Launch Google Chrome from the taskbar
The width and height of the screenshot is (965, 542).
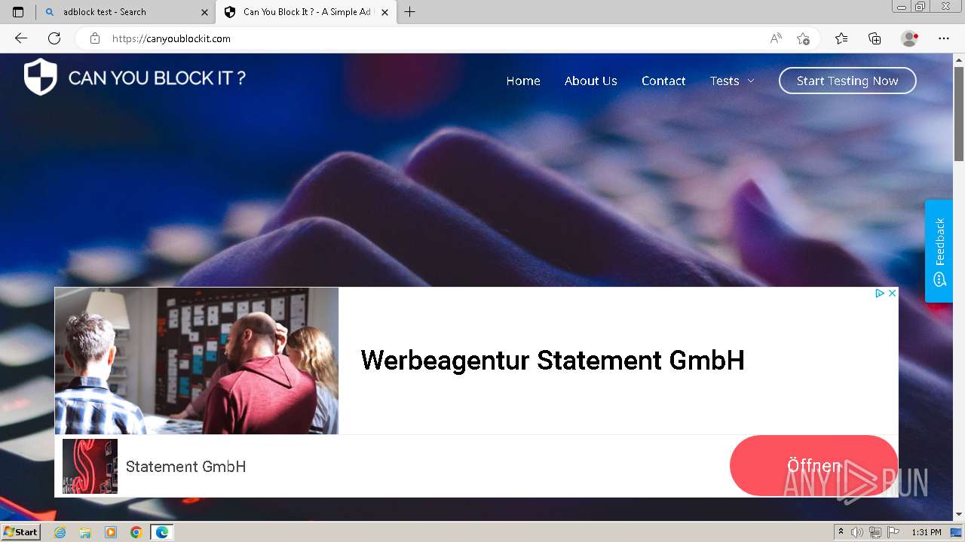[136, 532]
